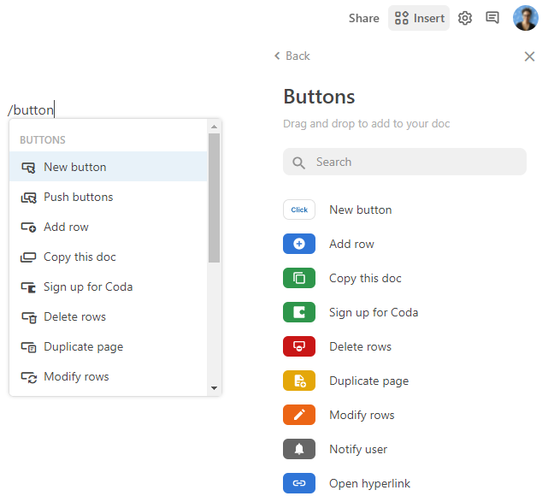Open the settings gear icon
The width and height of the screenshot is (548, 496).
465,18
